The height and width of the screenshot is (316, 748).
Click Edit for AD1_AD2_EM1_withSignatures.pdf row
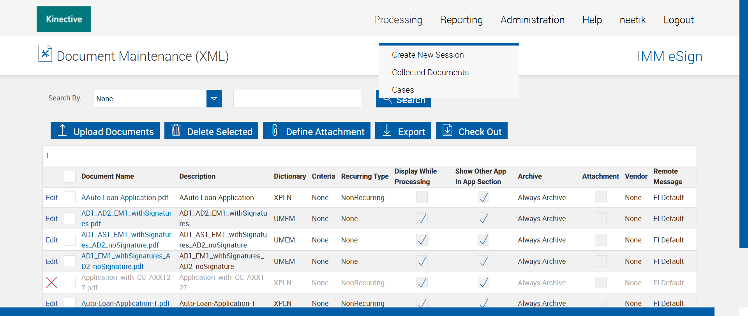(52, 219)
